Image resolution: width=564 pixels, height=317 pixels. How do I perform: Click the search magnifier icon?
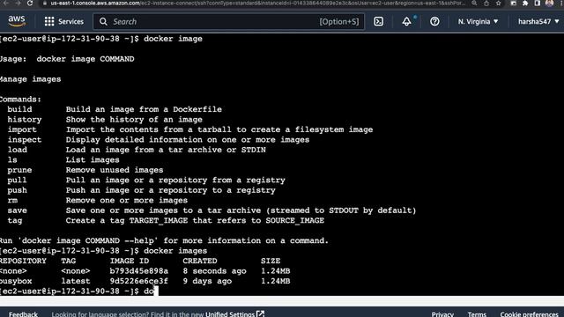103,21
